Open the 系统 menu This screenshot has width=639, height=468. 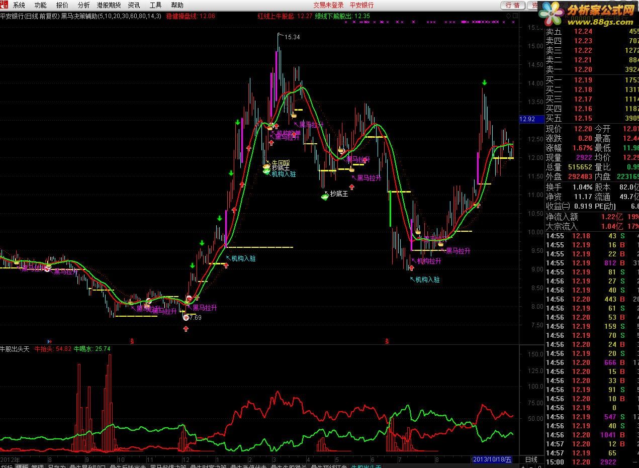(19, 5)
